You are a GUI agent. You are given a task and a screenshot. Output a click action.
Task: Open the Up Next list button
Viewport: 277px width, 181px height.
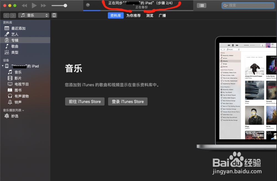202,6
